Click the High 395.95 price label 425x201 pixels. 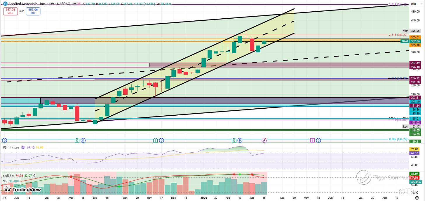(411, 31)
